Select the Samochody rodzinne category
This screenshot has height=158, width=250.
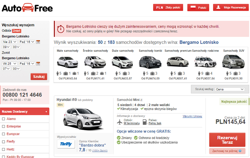(x=205, y=64)
